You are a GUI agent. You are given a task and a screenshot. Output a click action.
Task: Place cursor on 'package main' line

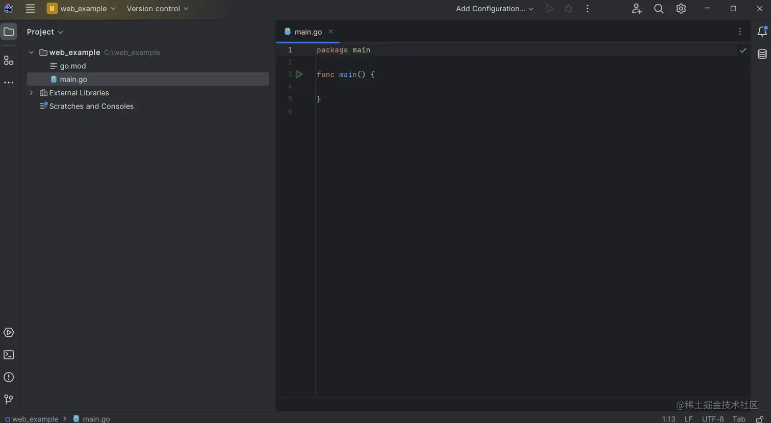pos(343,50)
